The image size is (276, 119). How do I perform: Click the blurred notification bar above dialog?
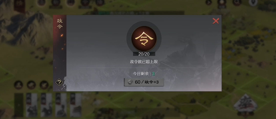(139, 13)
